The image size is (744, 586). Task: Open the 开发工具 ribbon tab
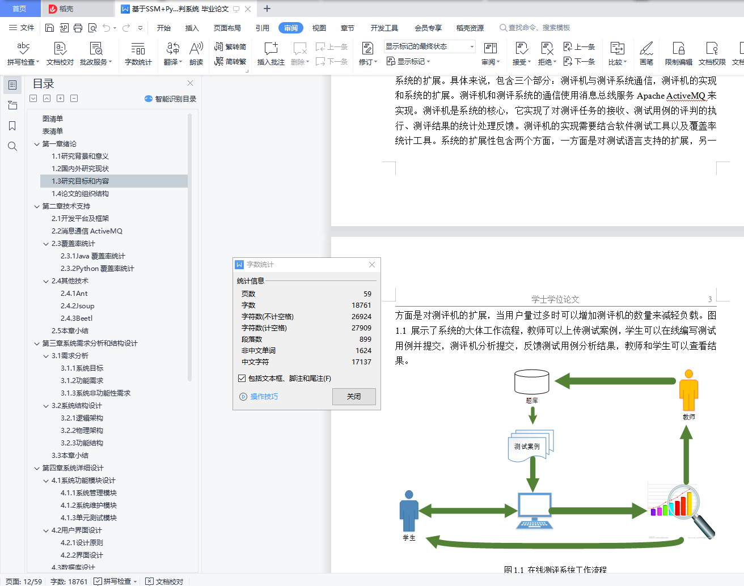[x=384, y=28]
